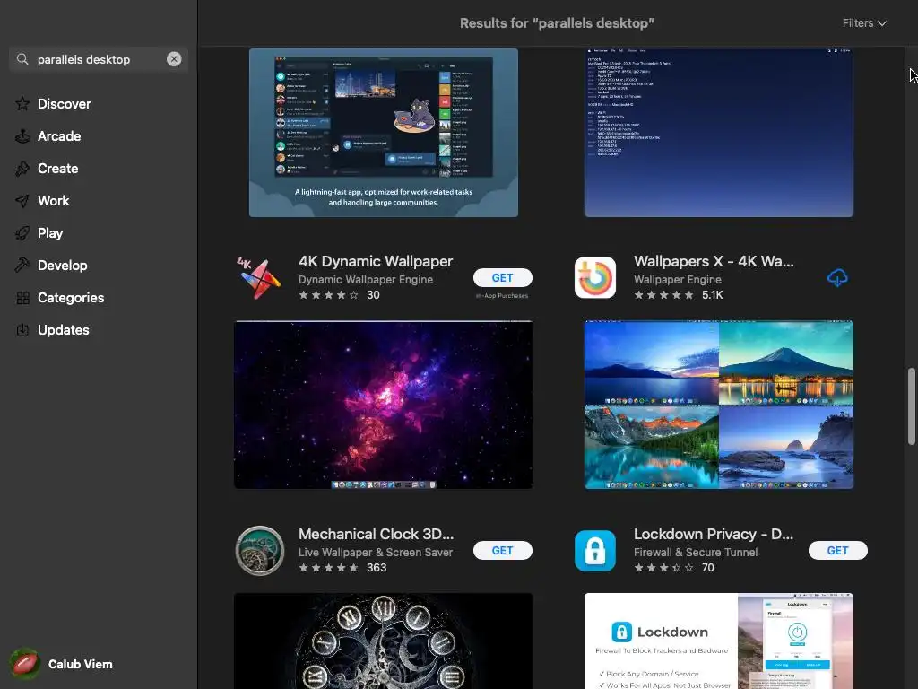View the mechanical clock screenshot

pyautogui.click(x=384, y=641)
